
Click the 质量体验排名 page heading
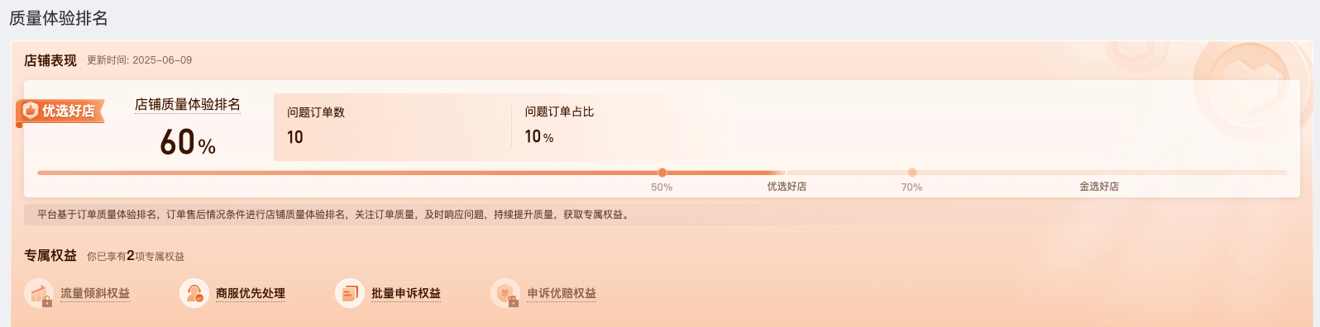tap(59, 18)
